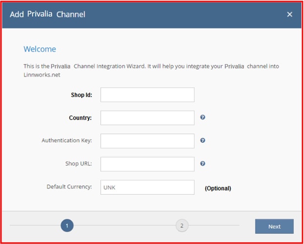Click the 'Default Currency:' label
Image resolution: width=304 pixels, height=244 pixels.
69,187
